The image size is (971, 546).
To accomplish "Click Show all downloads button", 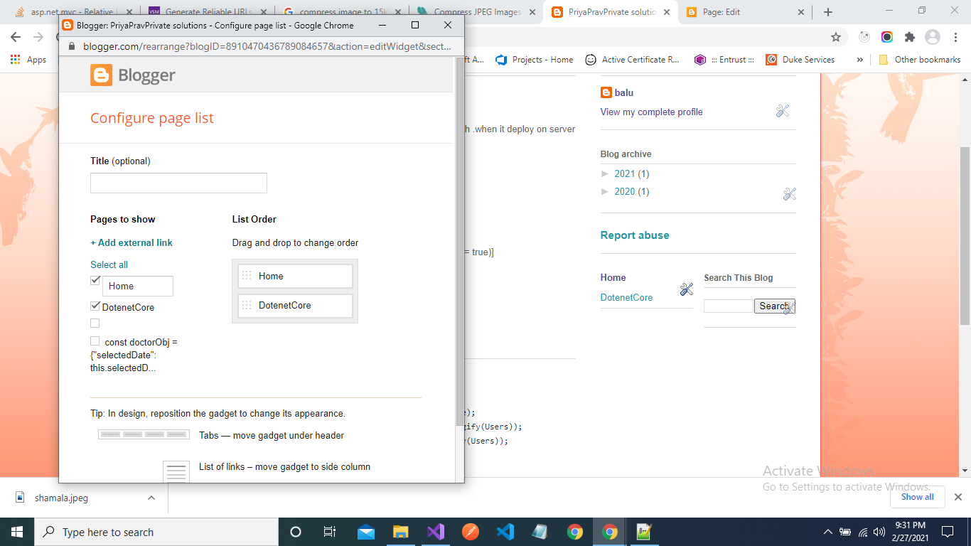I will click(x=918, y=497).
